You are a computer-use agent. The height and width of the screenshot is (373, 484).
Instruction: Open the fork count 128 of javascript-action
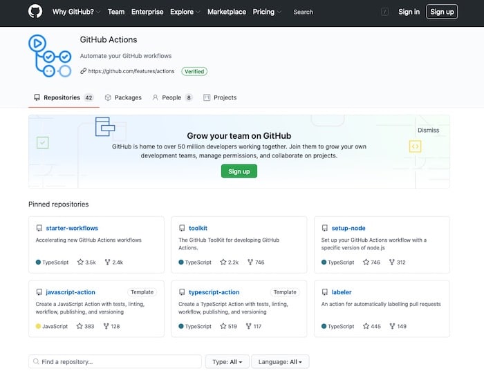(x=111, y=326)
